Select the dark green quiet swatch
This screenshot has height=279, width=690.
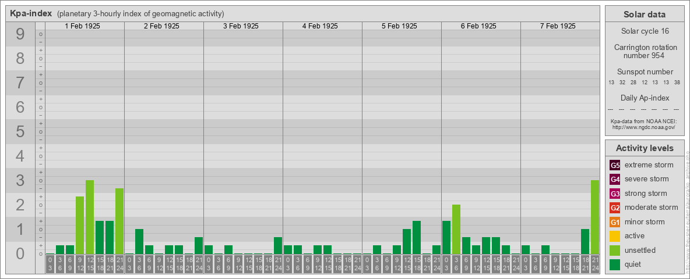point(615,264)
